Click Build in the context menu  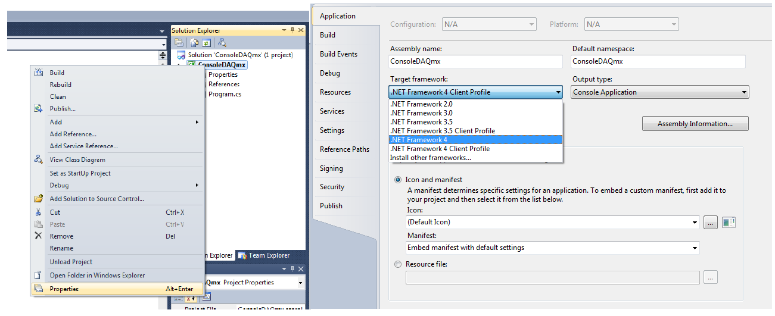coord(117,73)
